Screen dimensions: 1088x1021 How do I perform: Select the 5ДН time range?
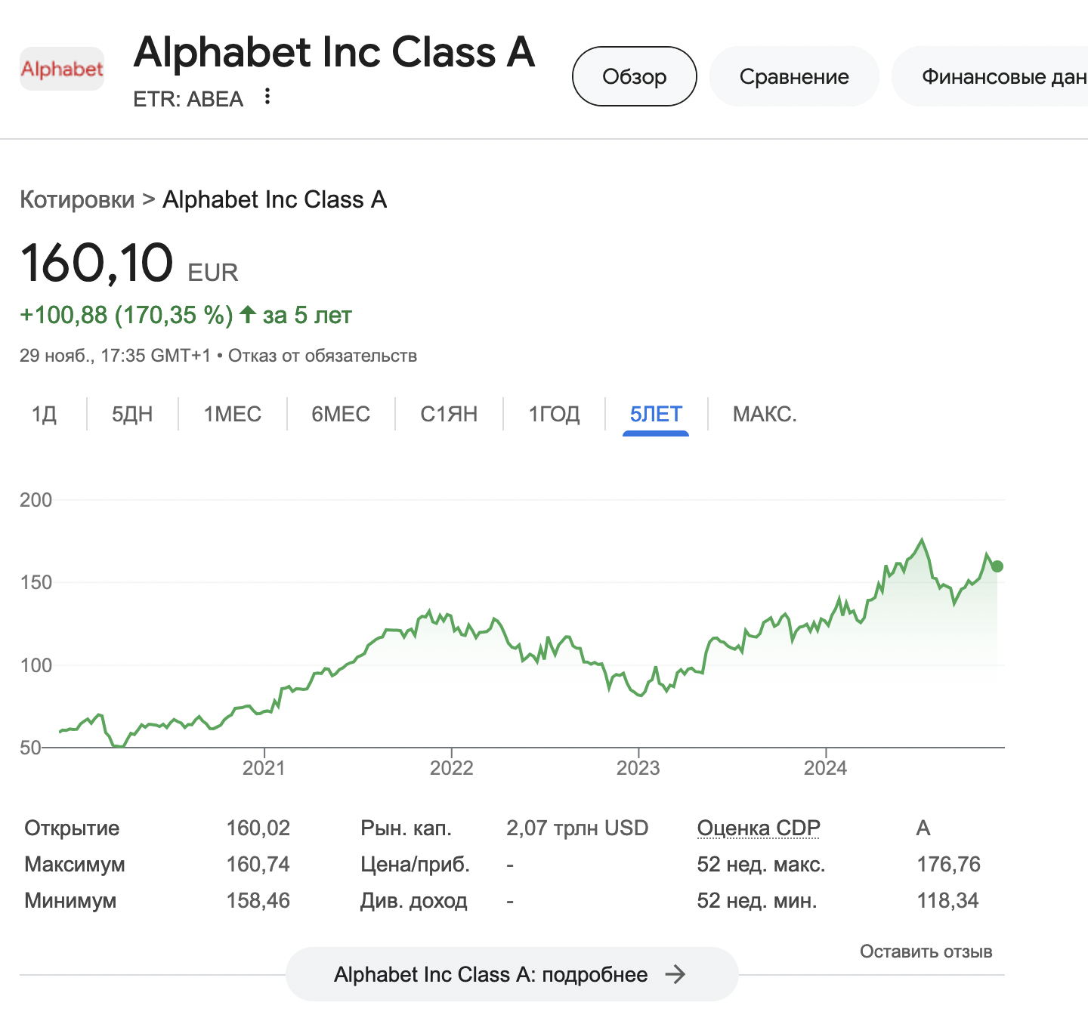coord(132,414)
